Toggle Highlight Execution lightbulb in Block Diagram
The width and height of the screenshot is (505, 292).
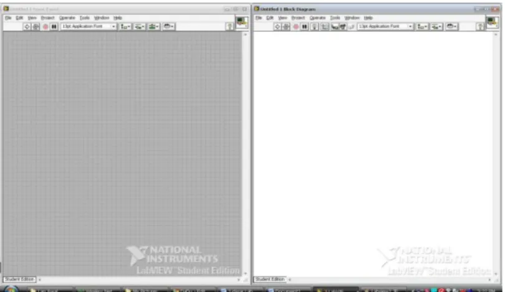315,26
